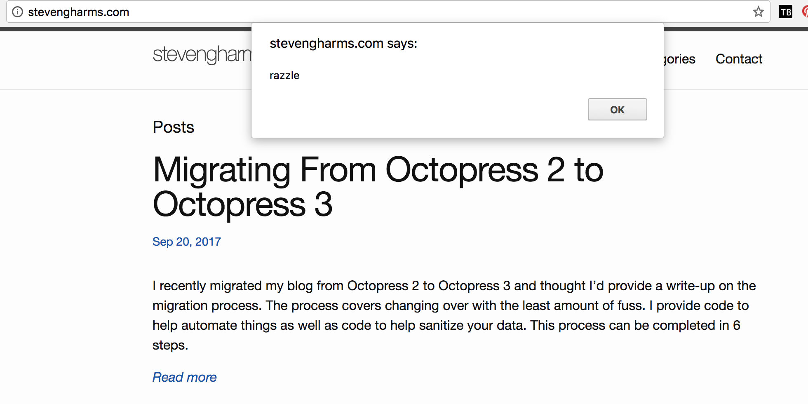Open the partially hidden Categories nav item
The width and height of the screenshot is (808, 404).
(680, 59)
